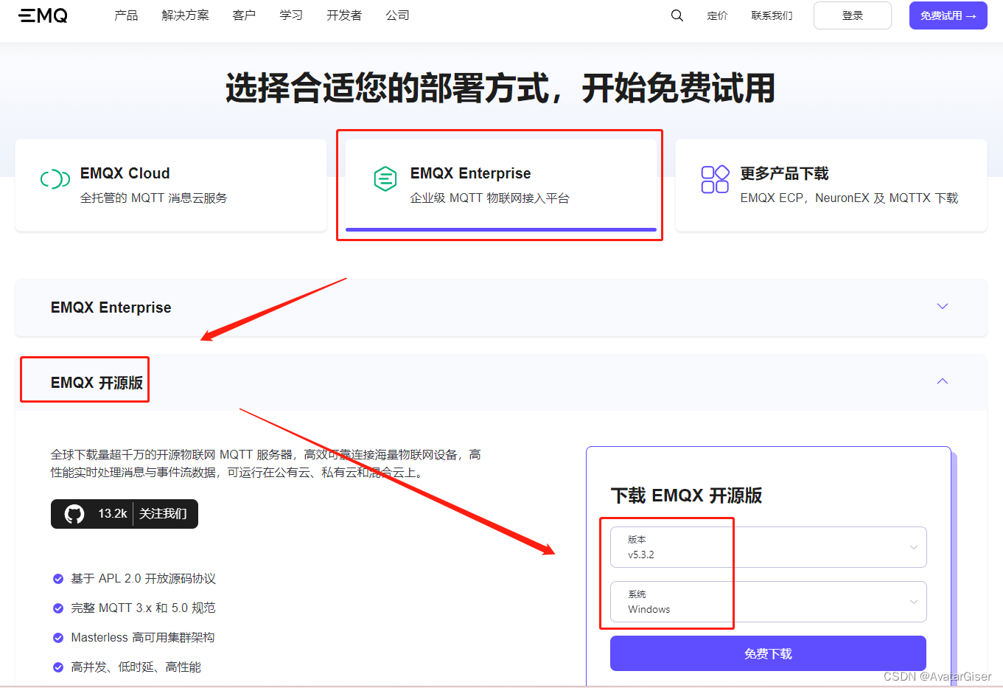This screenshot has width=1003, height=688.
Task: Click the EMQ logo in header
Action: pyautogui.click(x=43, y=15)
